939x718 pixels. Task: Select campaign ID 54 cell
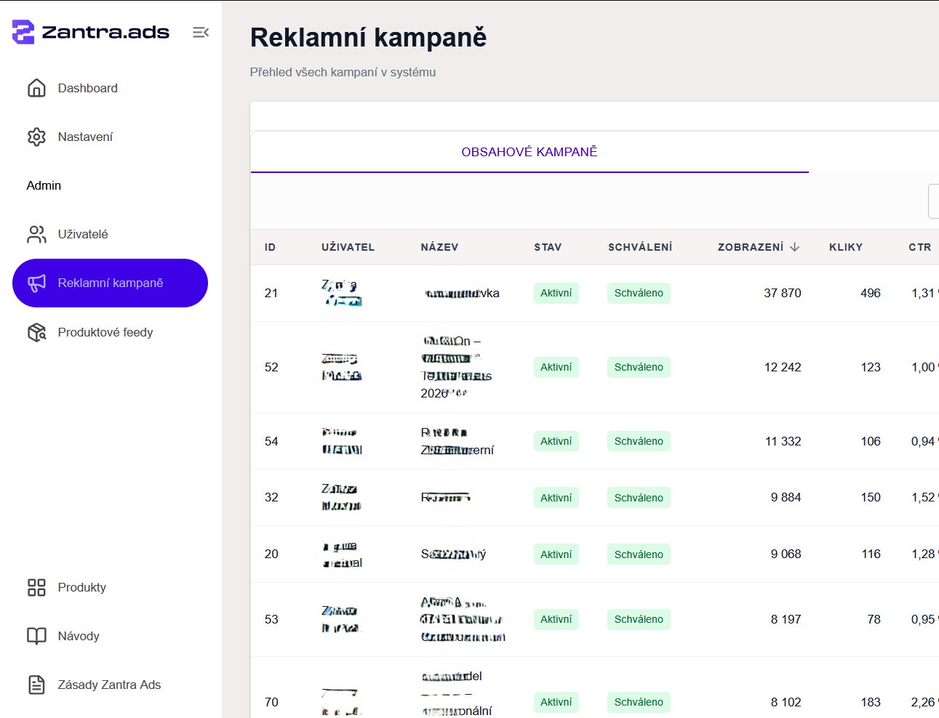point(271,441)
